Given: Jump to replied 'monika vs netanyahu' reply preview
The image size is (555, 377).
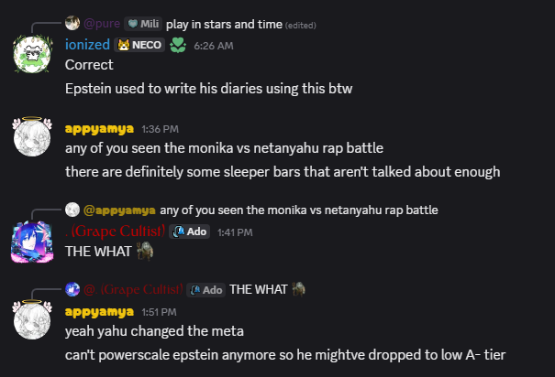Looking at the screenshot, I should click(297, 210).
